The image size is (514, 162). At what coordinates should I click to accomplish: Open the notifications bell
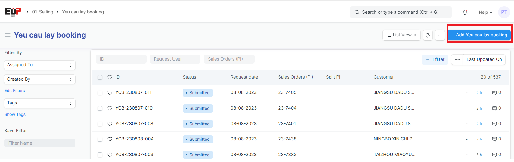465,12
